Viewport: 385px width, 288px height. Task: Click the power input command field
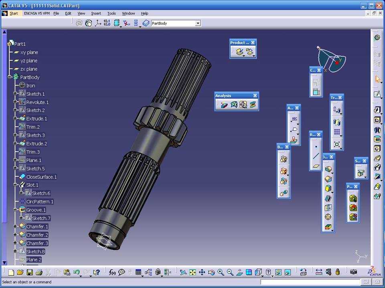(310, 282)
